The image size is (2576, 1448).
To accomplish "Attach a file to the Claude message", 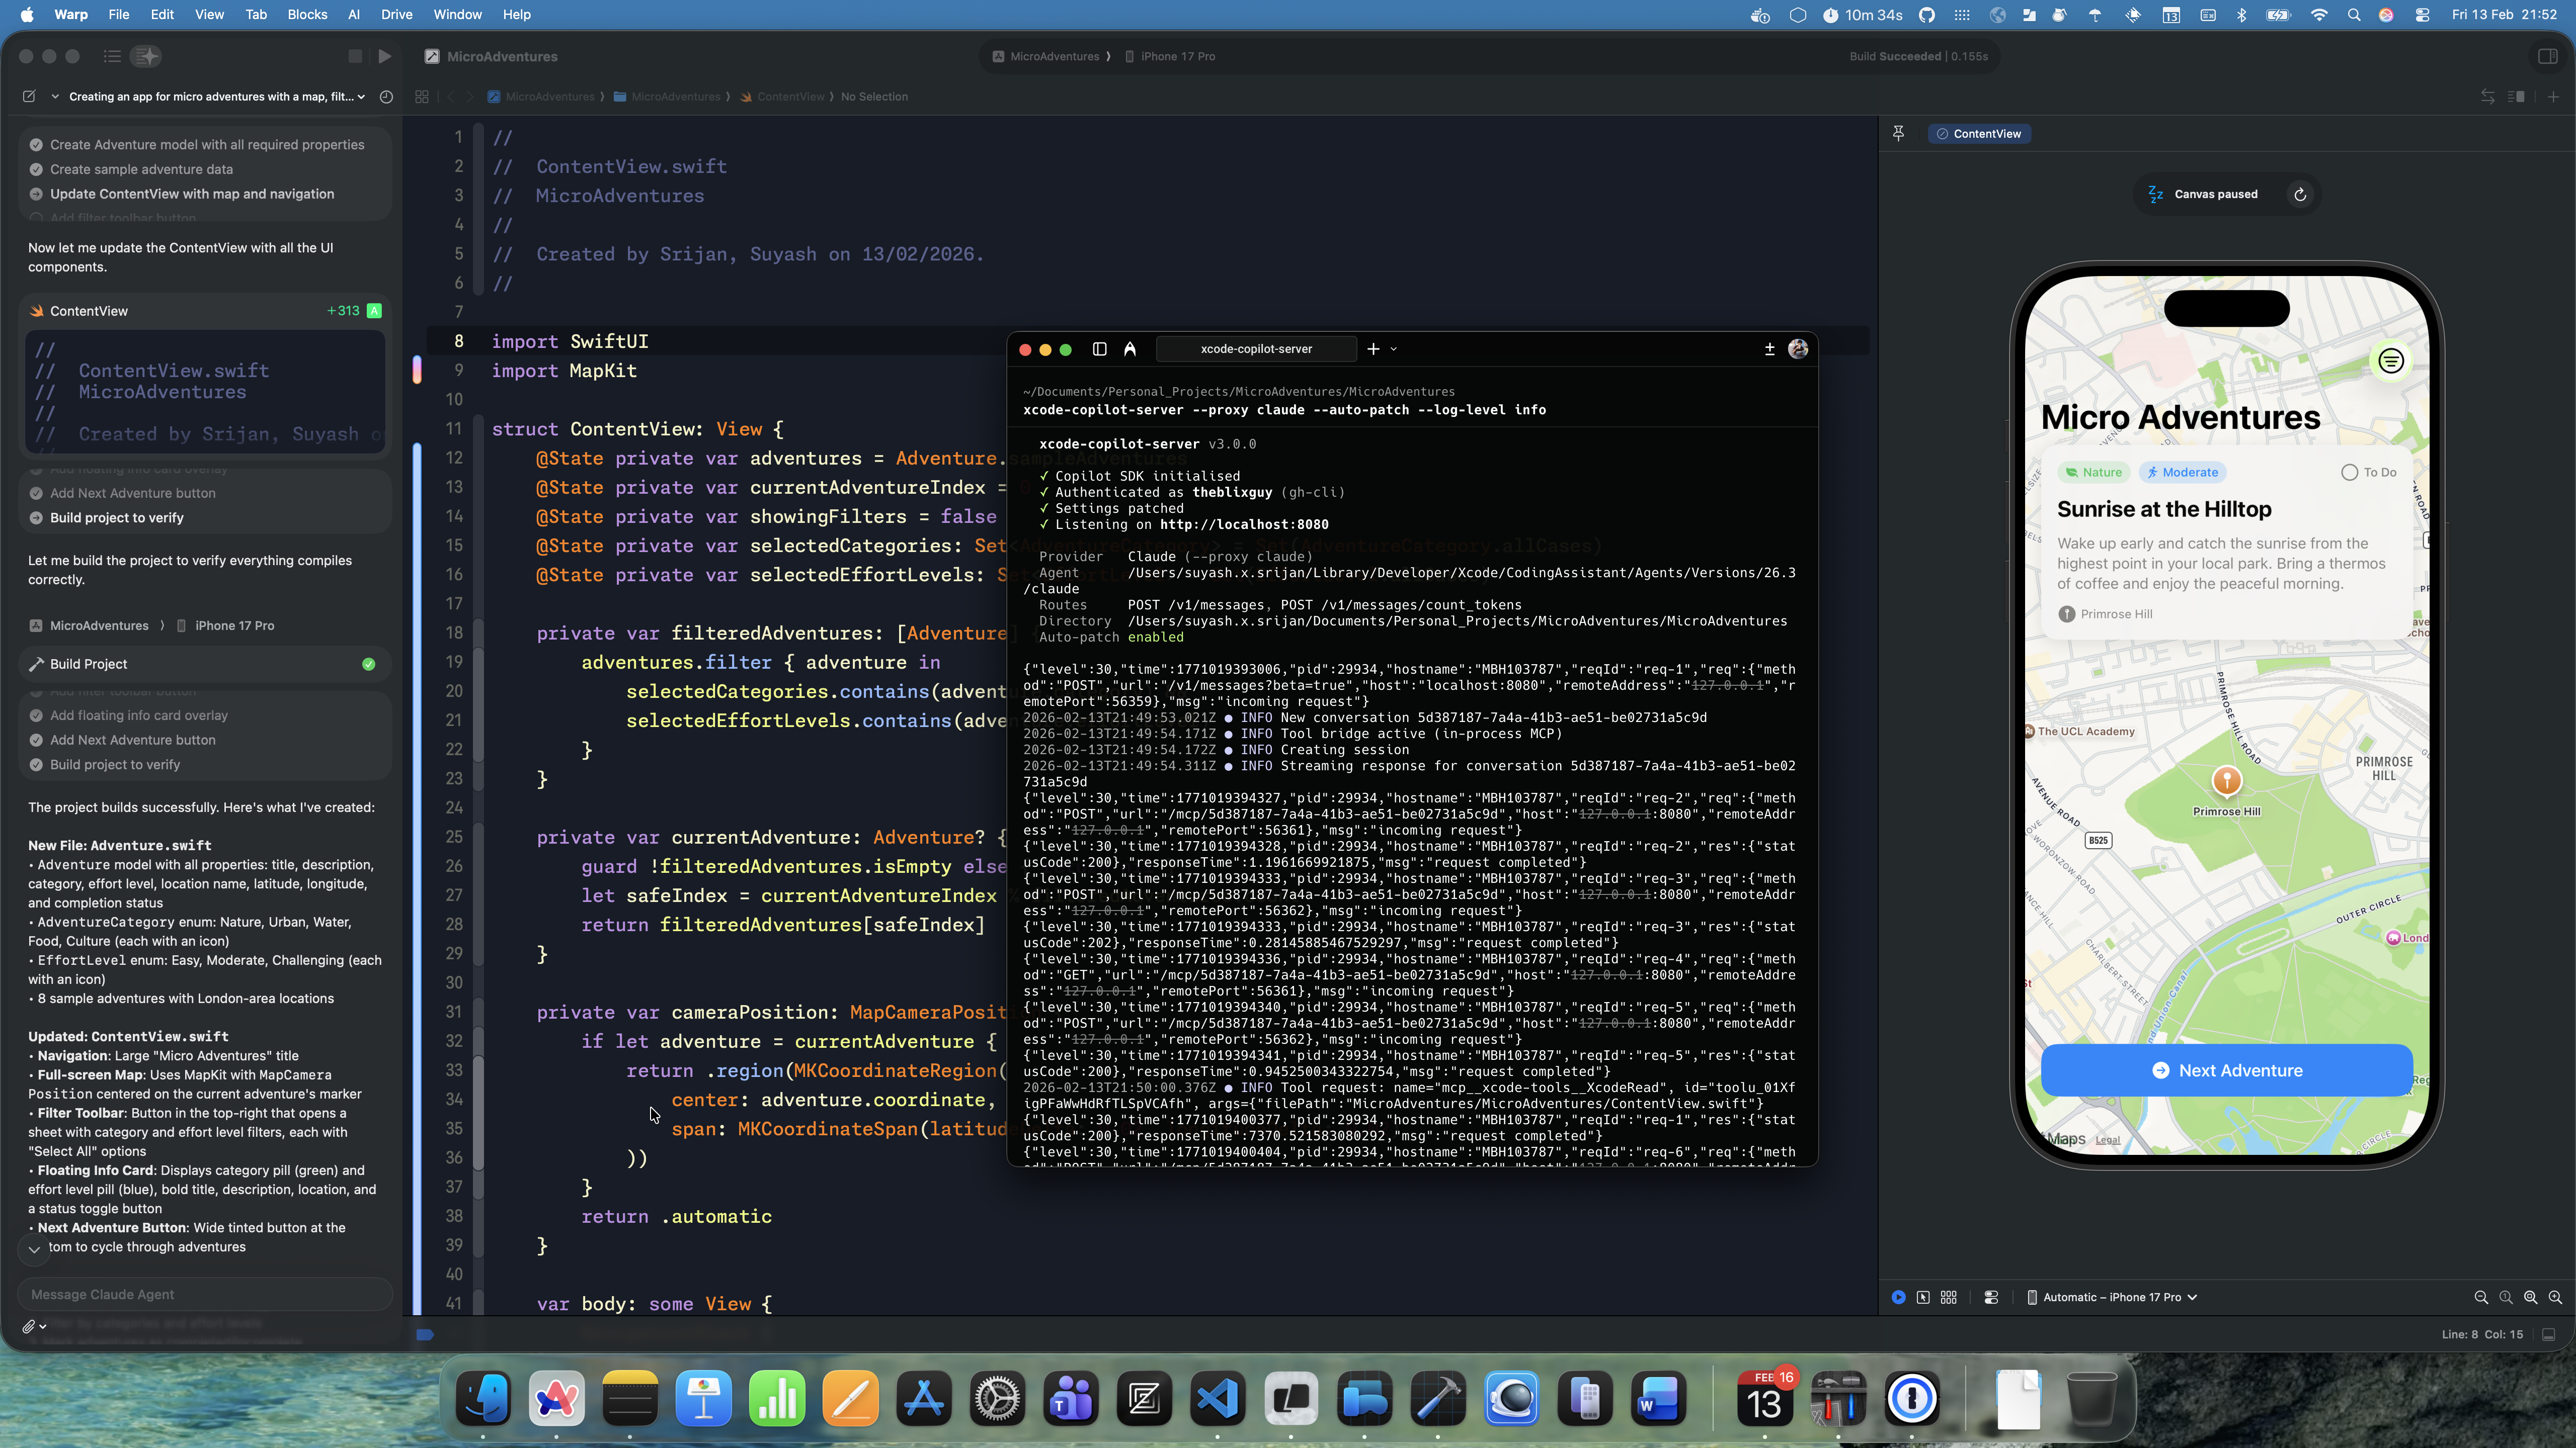I will pos(29,1326).
